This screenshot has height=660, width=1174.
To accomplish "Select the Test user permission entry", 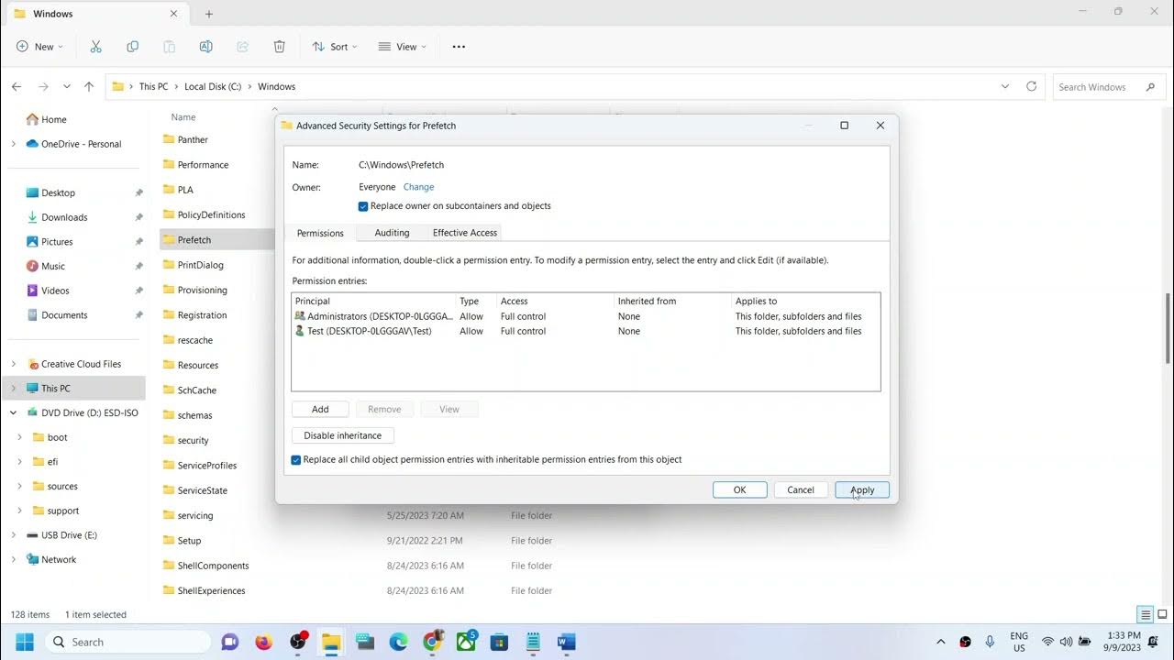I will [585, 331].
